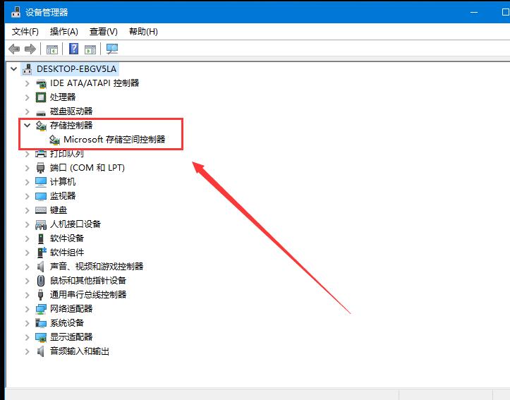Open the 文件(F) menu
This screenshot has width=510, height=400.
pyautogui.click(x=25, y=31)
